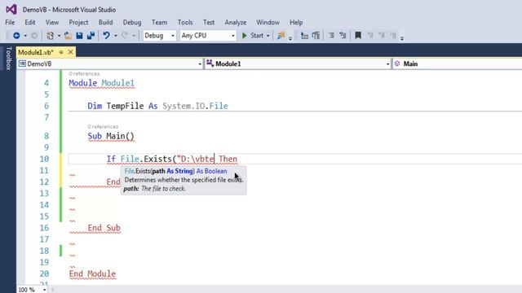Open the Build menu

(x=105, y=22)
